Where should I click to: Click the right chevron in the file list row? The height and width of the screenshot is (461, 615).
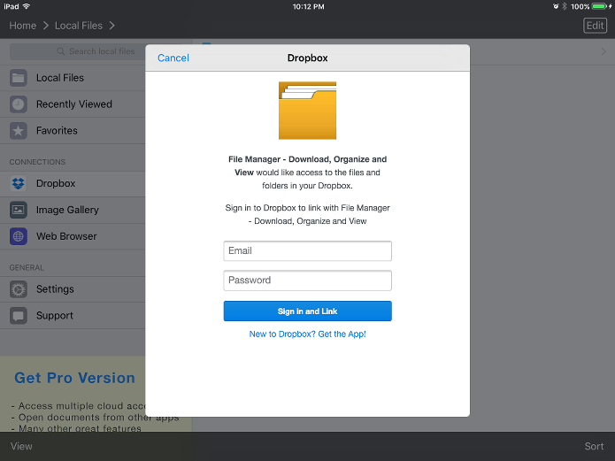(603, 51)
